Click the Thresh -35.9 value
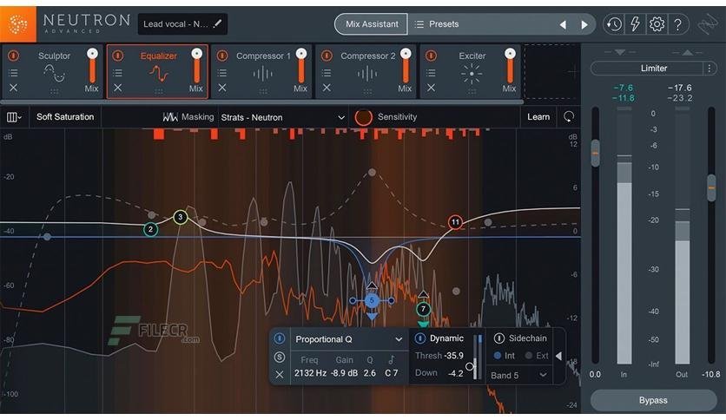Screen dimensions: 726x420 click(x=453, y=356)
